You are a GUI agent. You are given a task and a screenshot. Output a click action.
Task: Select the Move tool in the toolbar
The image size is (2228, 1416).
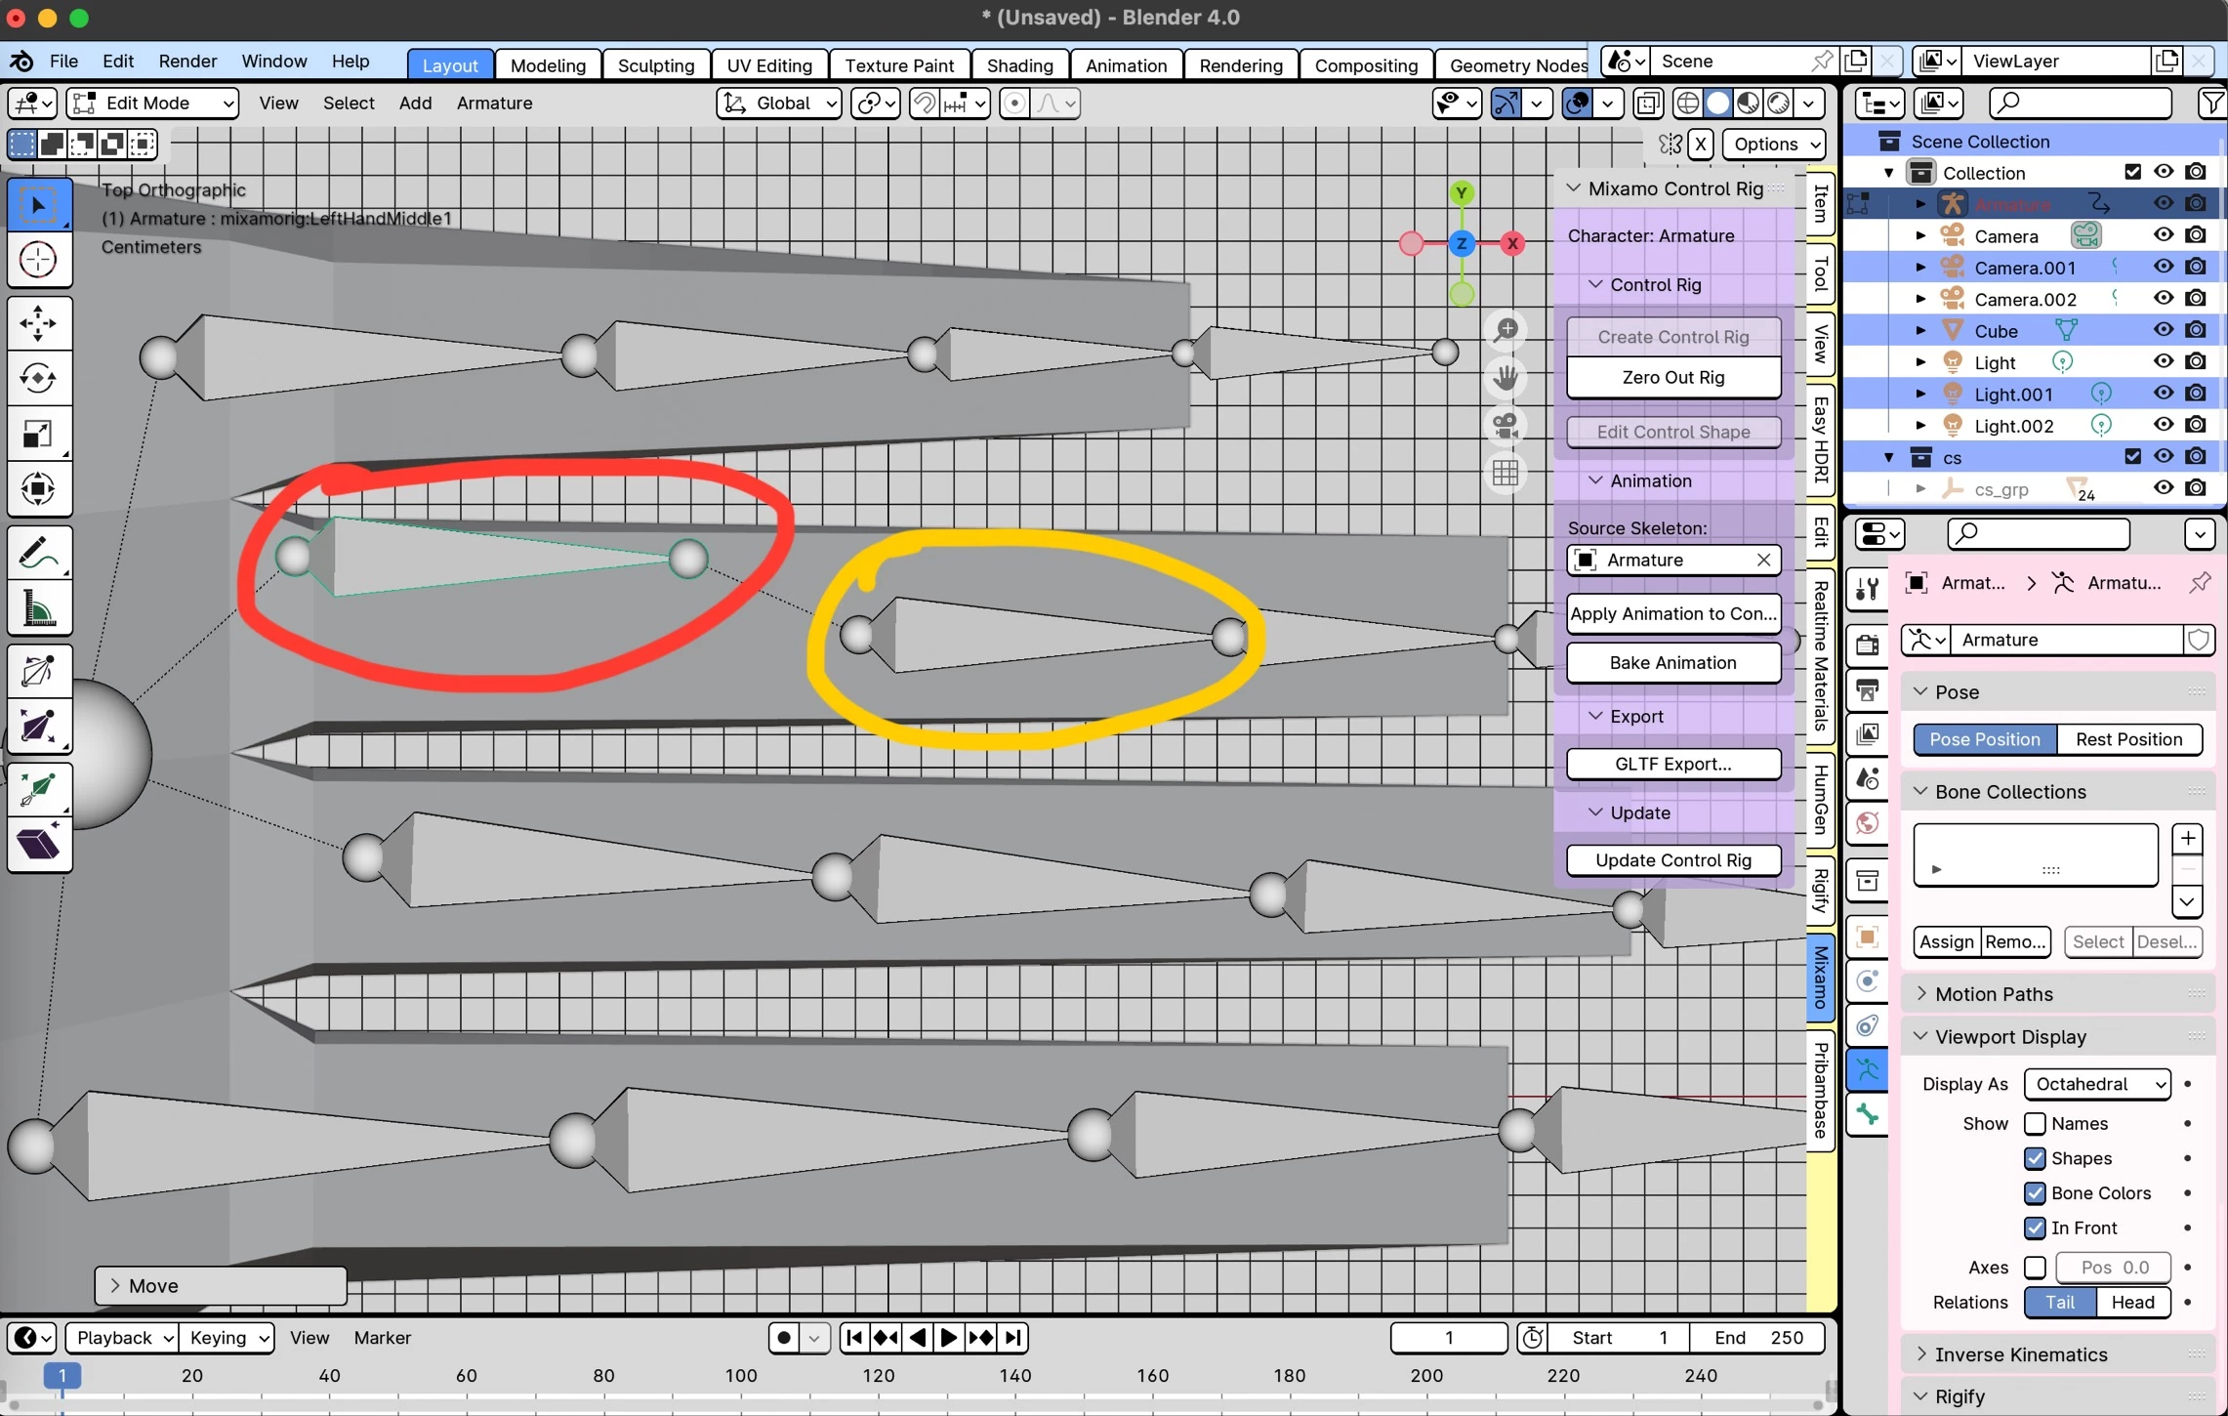[x=38, y=322]
